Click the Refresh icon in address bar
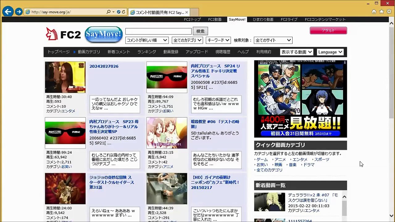Image resolution: width=395 pixels, height=222 pixels. tap(123, 12)
